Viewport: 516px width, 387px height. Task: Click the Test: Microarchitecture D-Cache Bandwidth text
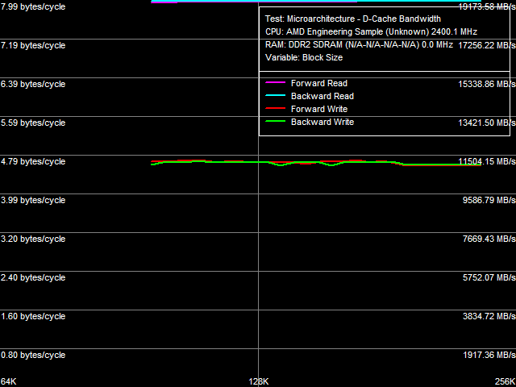pos(353,19)
